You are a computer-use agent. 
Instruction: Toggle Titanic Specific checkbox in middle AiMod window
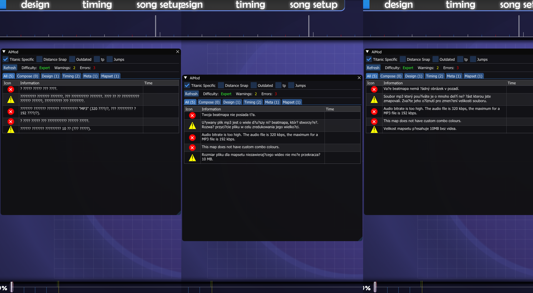(187, 85)
